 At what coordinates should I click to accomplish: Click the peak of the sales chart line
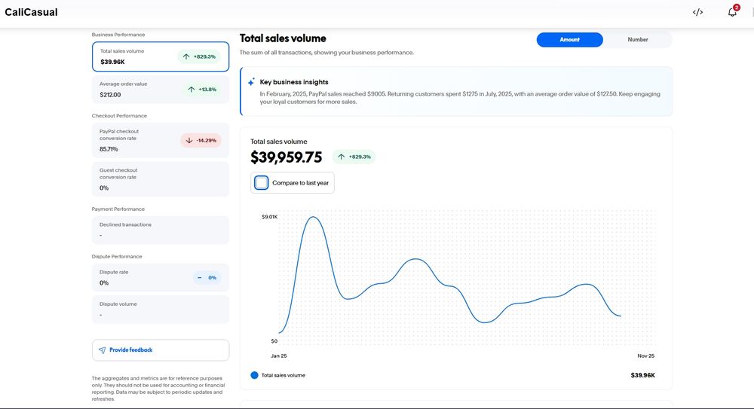click(x=312, y=217)
